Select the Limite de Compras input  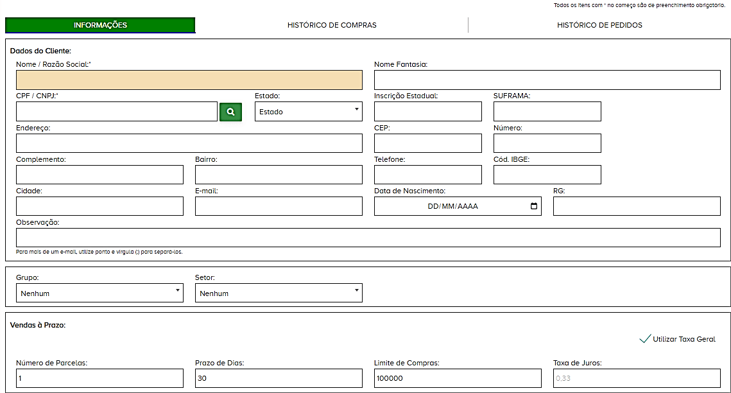tap(458, 378)
